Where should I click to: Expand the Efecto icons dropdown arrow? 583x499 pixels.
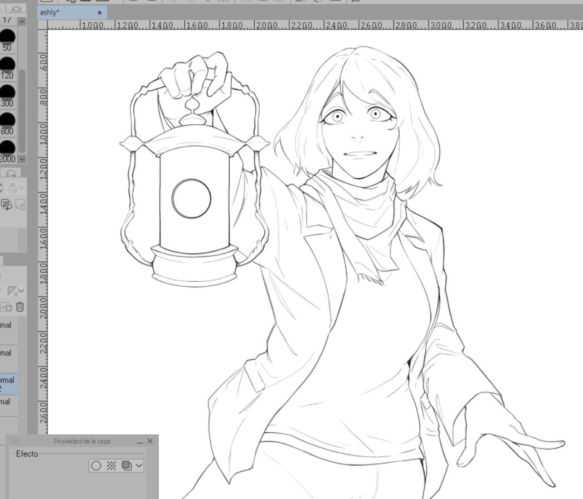[x=139, y=466]
